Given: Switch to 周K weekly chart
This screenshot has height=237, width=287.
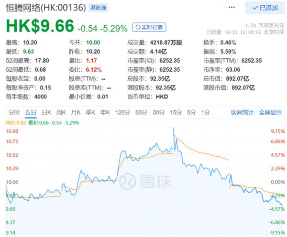Looking at the screenshot, I should [x=61, y=112].
